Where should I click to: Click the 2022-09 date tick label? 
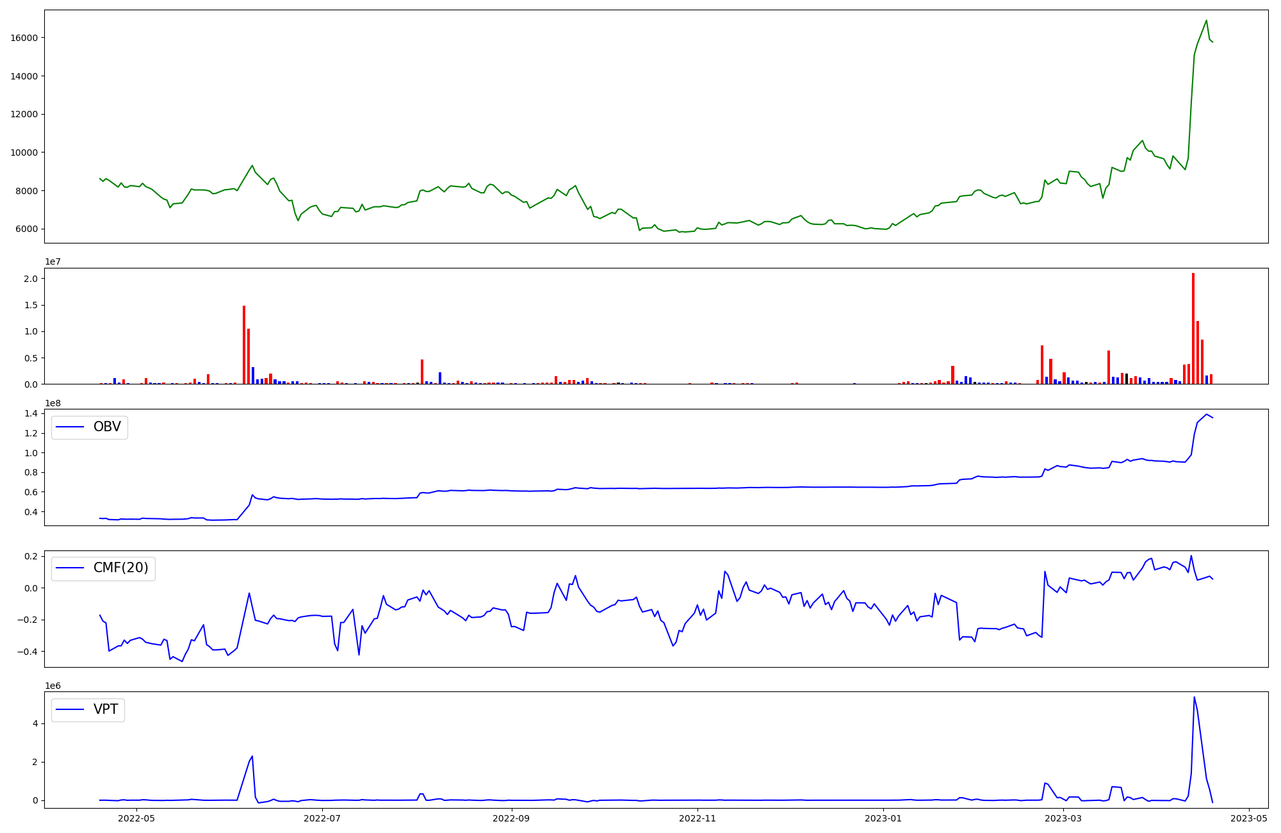512,818
